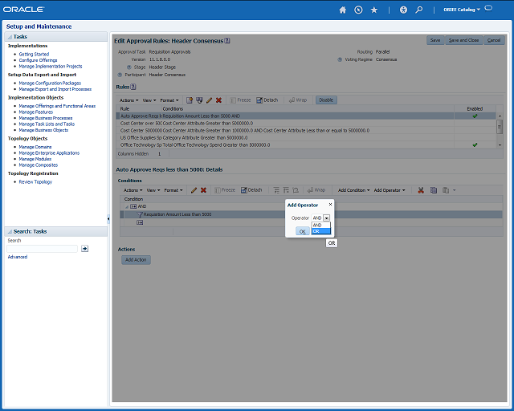Viewport: 514px width, 411px height.
Task: Click the Advanced search link
Action: [18, 257]
